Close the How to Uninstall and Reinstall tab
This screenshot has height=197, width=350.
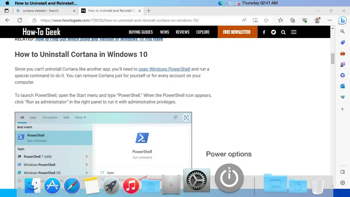140,11
